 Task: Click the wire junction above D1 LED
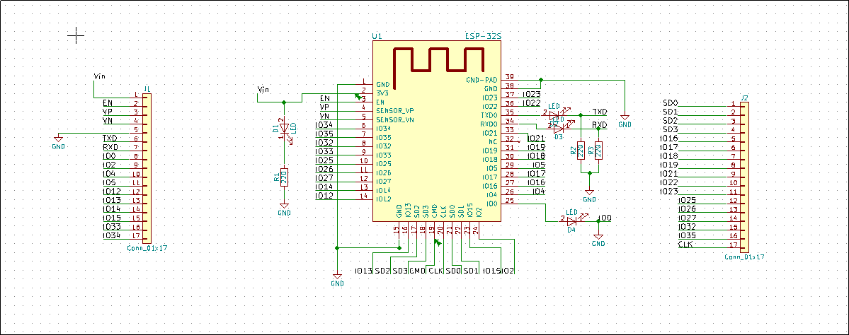[x=283, y=102]
